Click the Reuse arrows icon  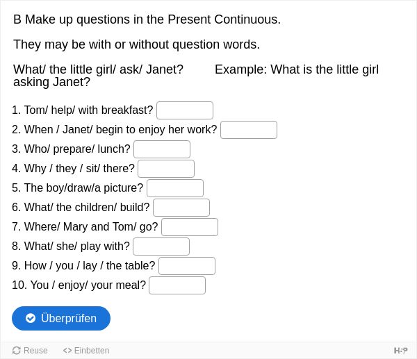point(16,351)
